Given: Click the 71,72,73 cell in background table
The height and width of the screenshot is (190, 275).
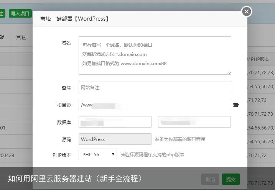Looking at the screenshot, I should pyautogui.click(x=257, y=100).
